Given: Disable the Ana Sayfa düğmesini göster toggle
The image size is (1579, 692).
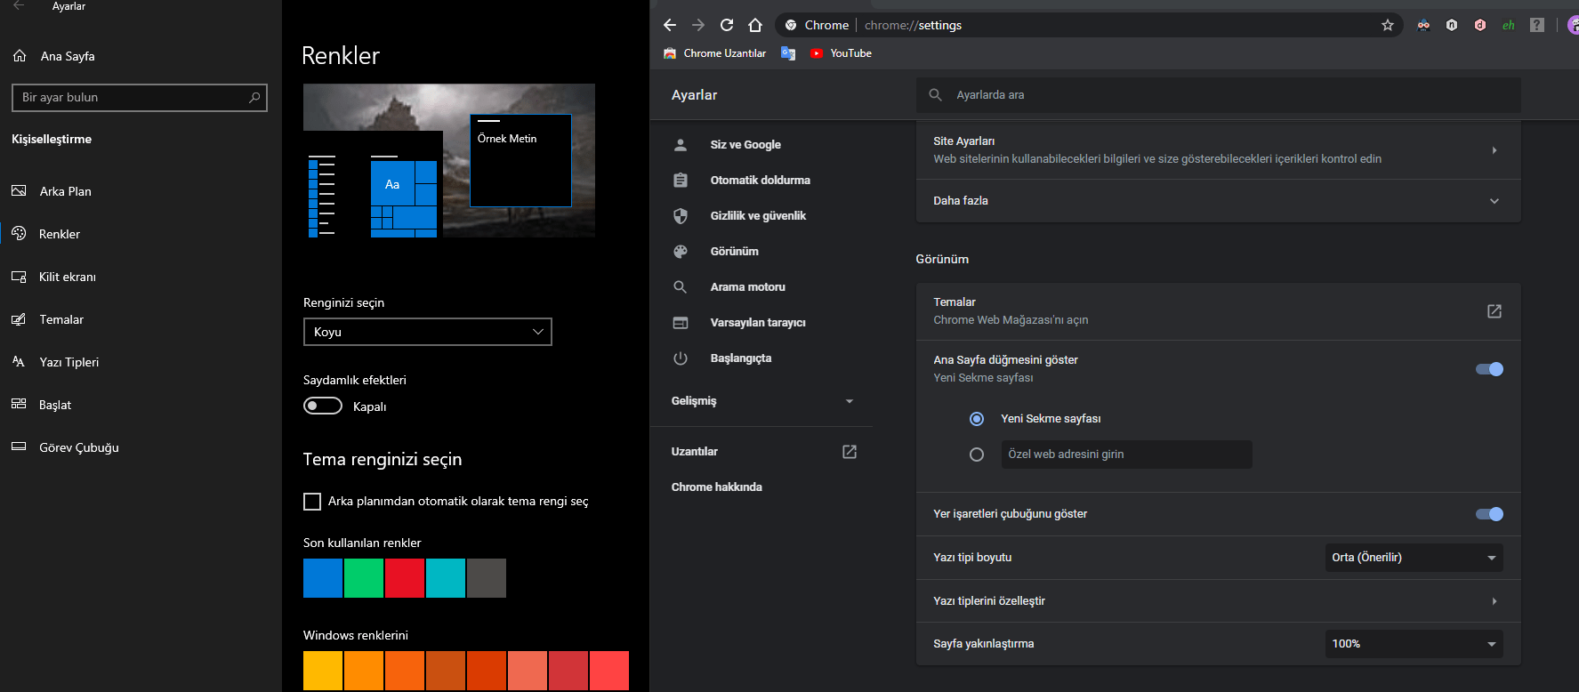Looking at the screenshot, I should pos(1488,369).
